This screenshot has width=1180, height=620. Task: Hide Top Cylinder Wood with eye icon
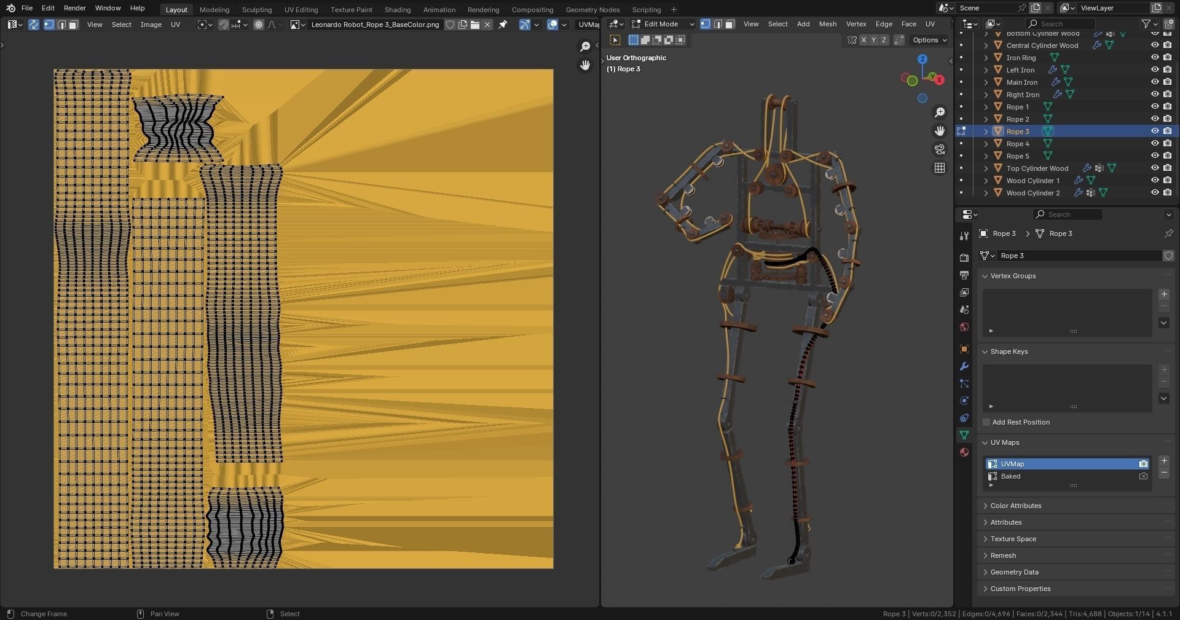pos(1155,168)
